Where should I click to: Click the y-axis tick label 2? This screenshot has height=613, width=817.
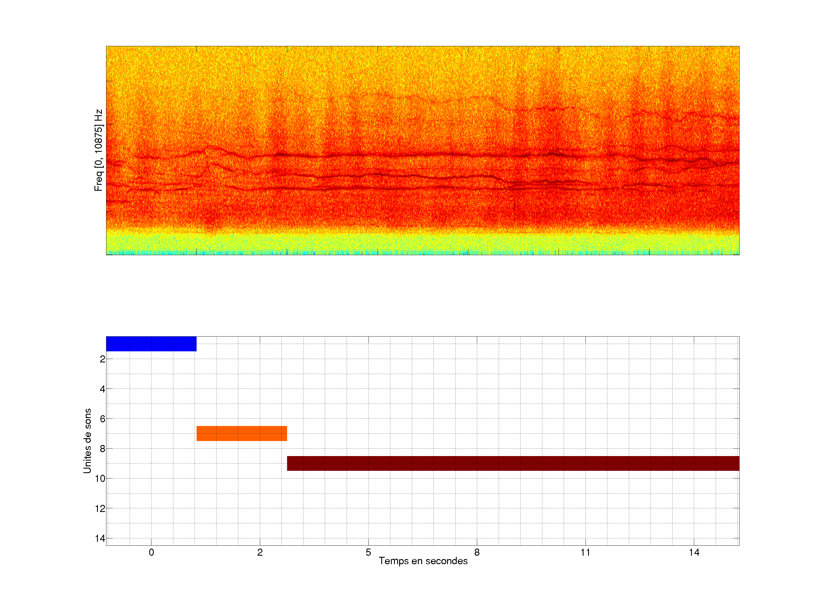coord(102,359)
